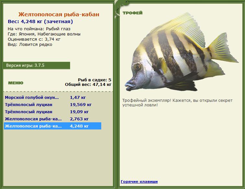Click the ТРОФЕЙ heading label

(132, 13)
